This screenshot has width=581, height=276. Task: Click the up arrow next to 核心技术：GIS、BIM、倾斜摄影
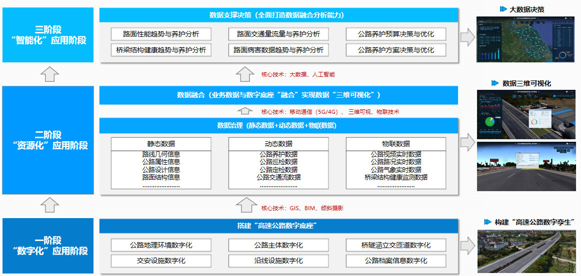[x=245, y=205]
